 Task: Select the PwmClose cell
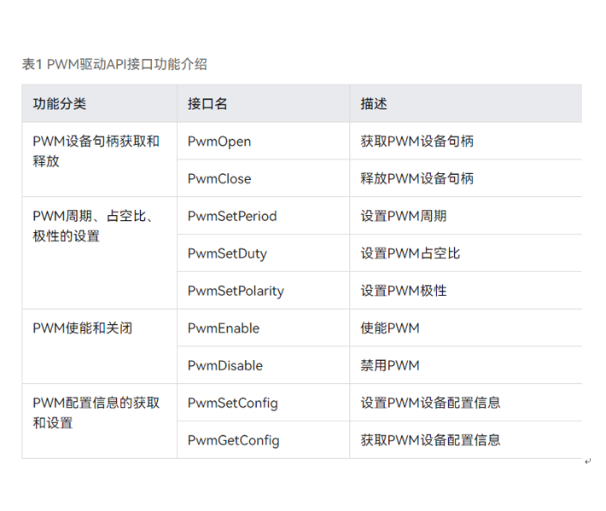(219, 179)
